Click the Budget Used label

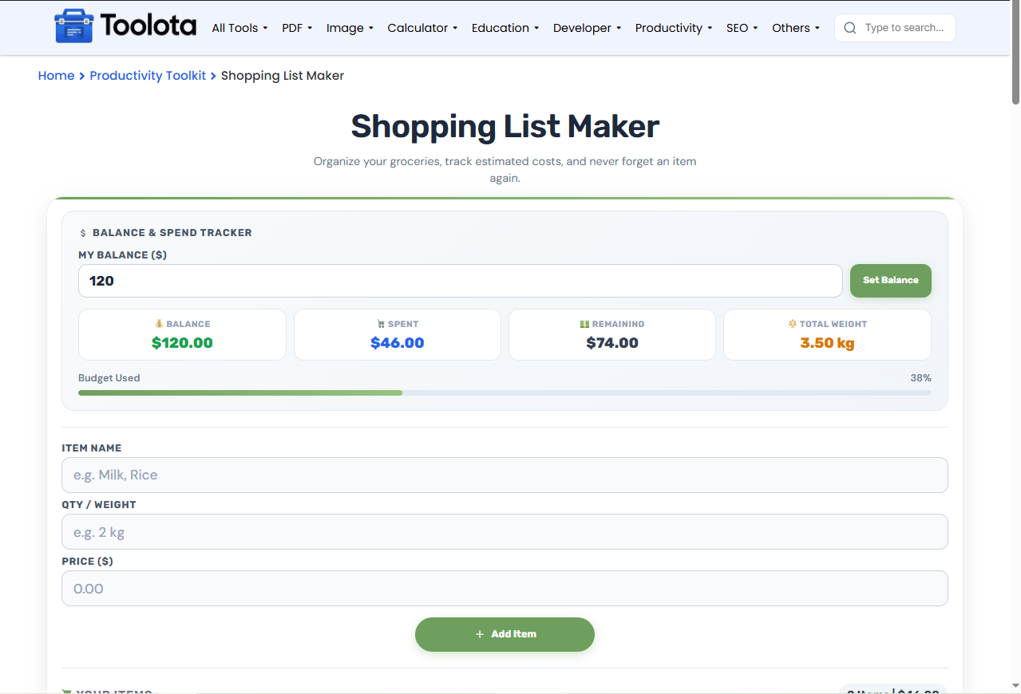coord(109,378)
